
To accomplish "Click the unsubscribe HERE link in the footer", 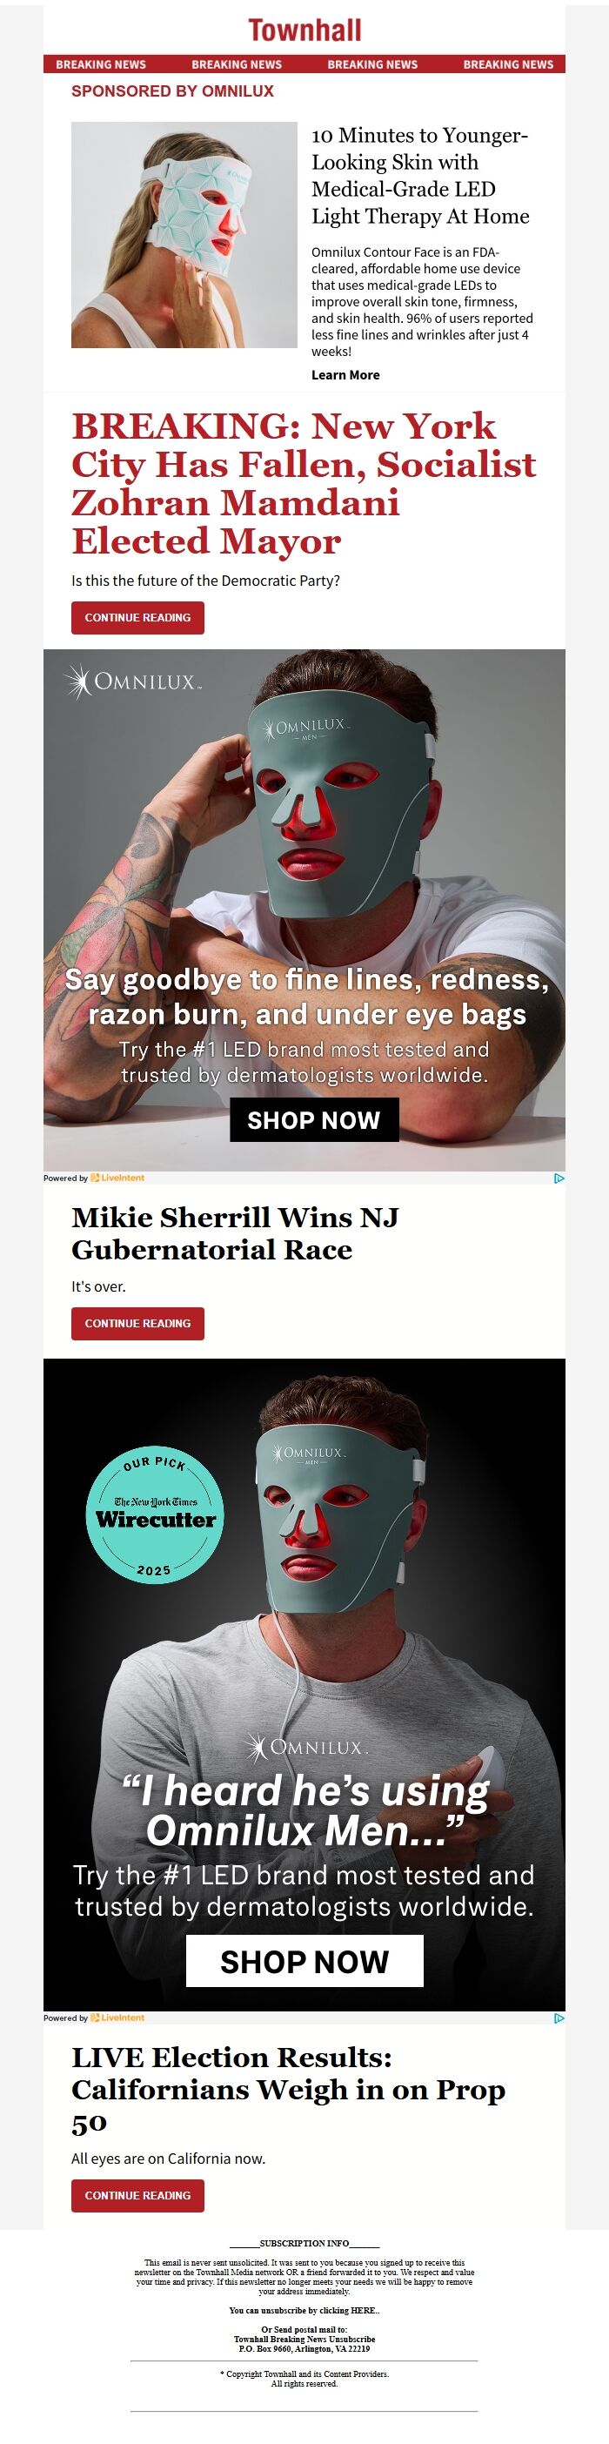I will point(365,2310).
